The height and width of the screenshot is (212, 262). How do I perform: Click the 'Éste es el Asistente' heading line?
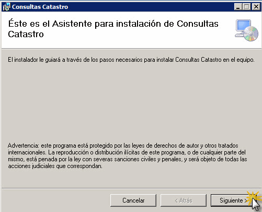113,24
